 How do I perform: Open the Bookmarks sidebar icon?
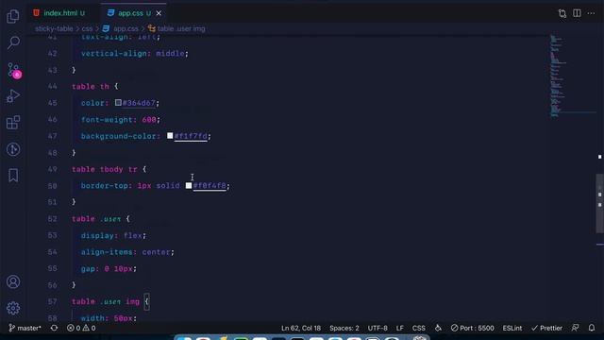point(13,176)
